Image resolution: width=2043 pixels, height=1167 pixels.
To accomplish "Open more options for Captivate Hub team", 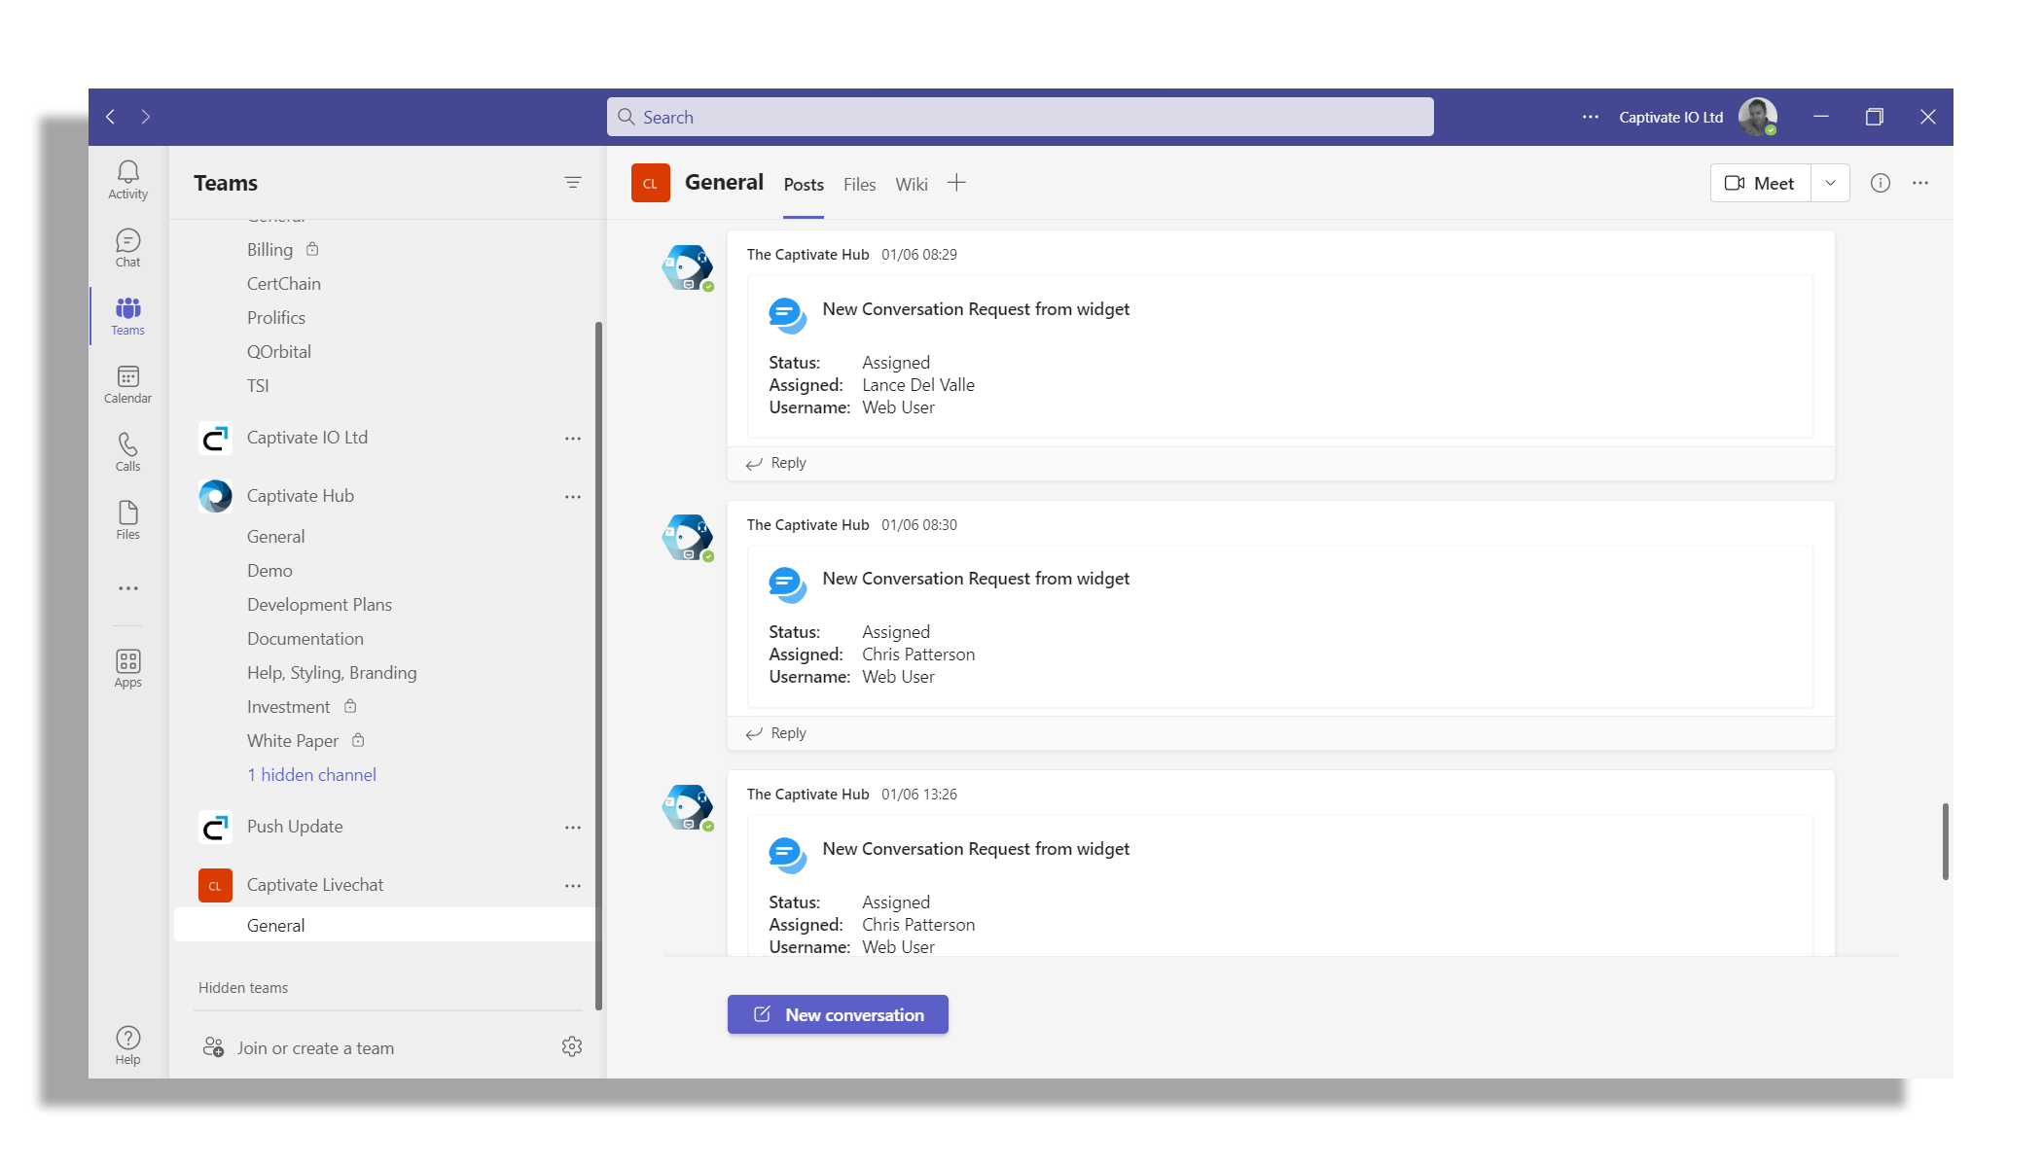I will click(573, 497).
